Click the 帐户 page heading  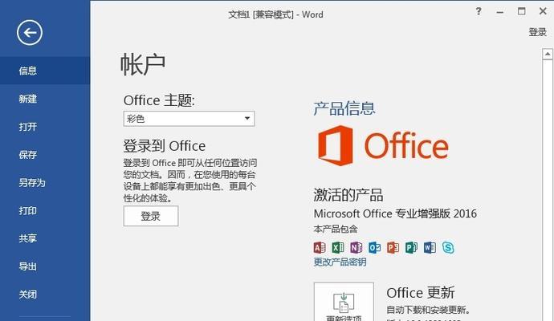coord(143,65)
